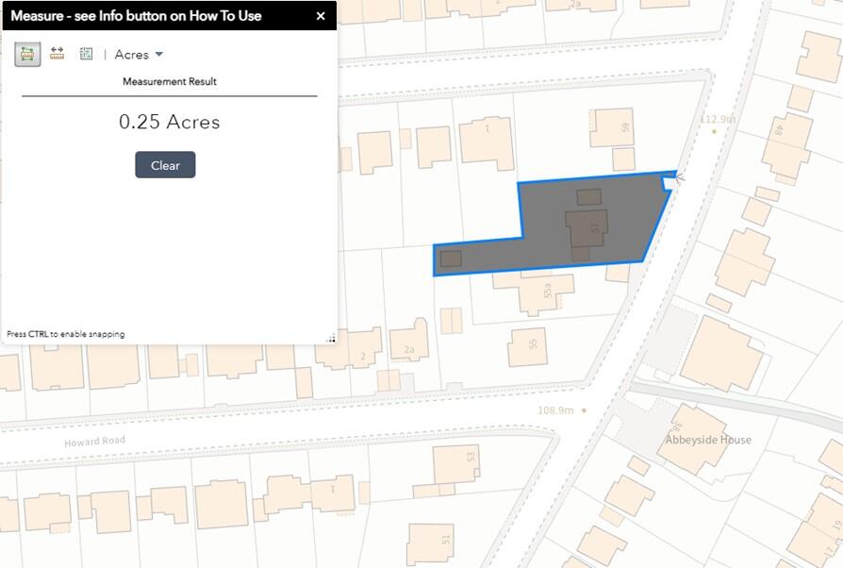Image resolution: width=843 pixels, height=568 pixels.
Task: Select the area measurement tool
Action: pos(27,54)
